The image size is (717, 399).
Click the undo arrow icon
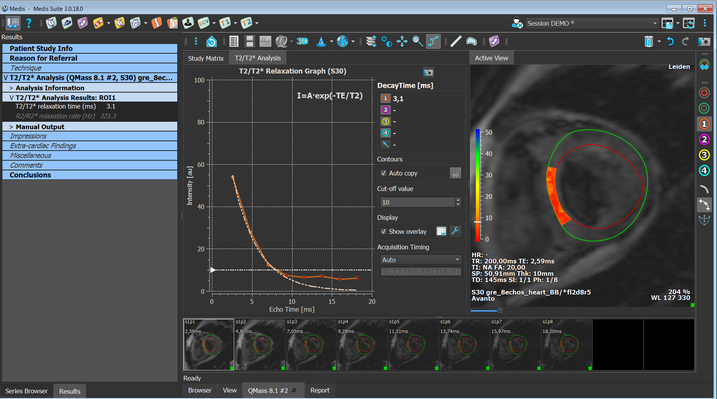click(670, 41)
